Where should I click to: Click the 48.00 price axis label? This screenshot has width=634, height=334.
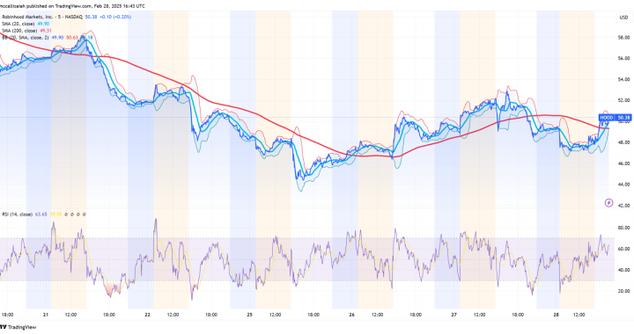[x=624, y=142]
